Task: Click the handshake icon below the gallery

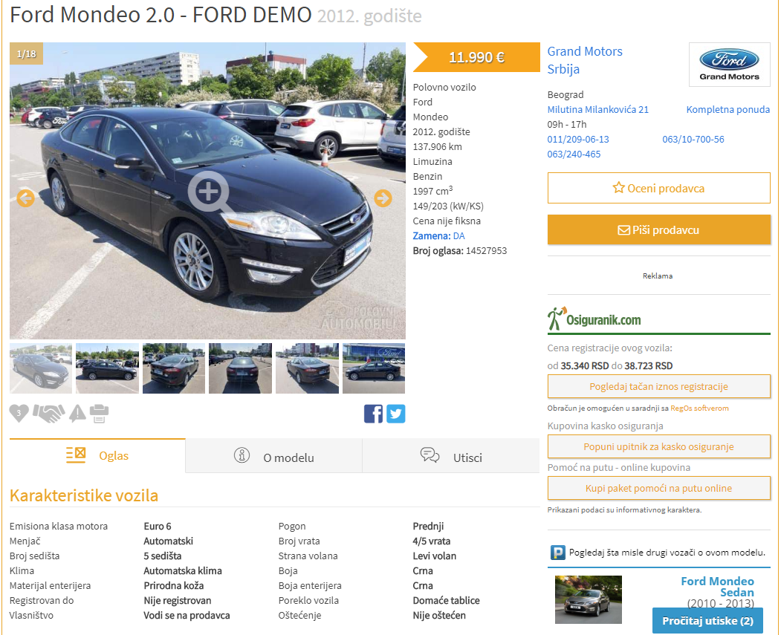Action: tap(49, 413)
